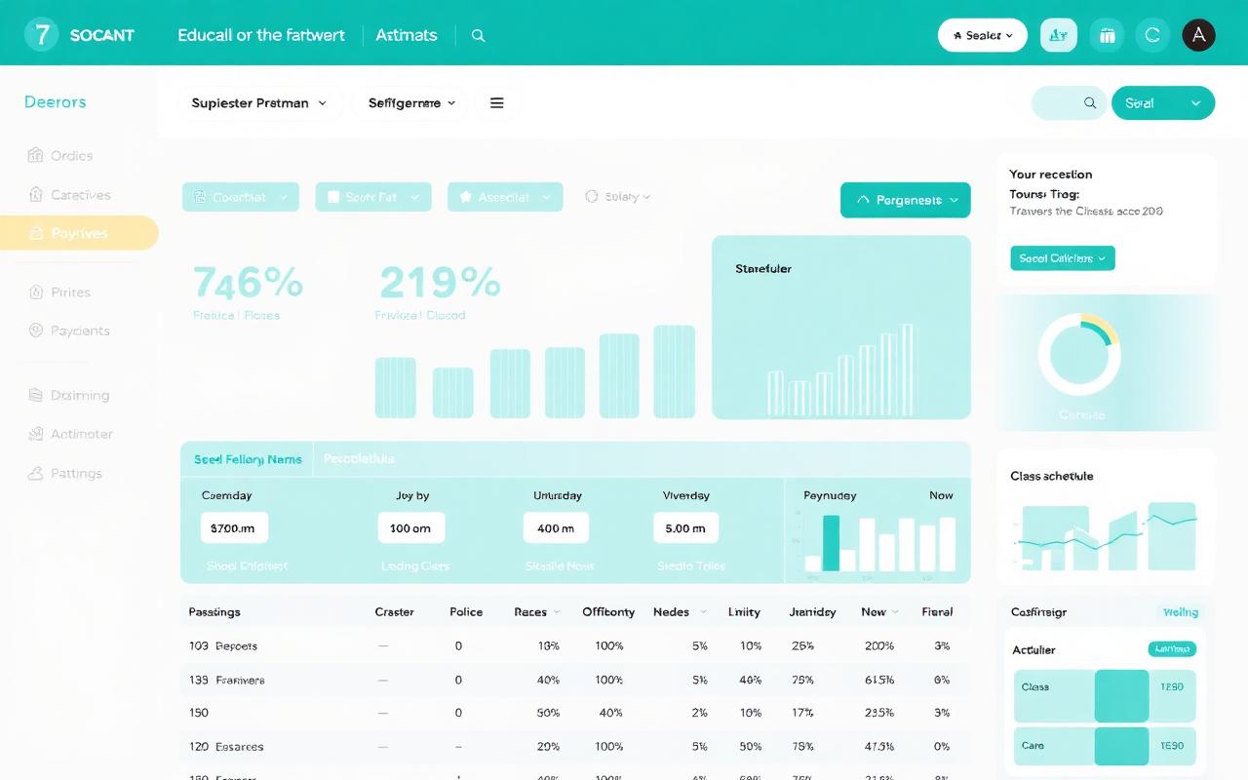The height and width of the screenshot is (780, 1248).
Task: Click the teal badge next to Actulier
Action: [1172, 649]
